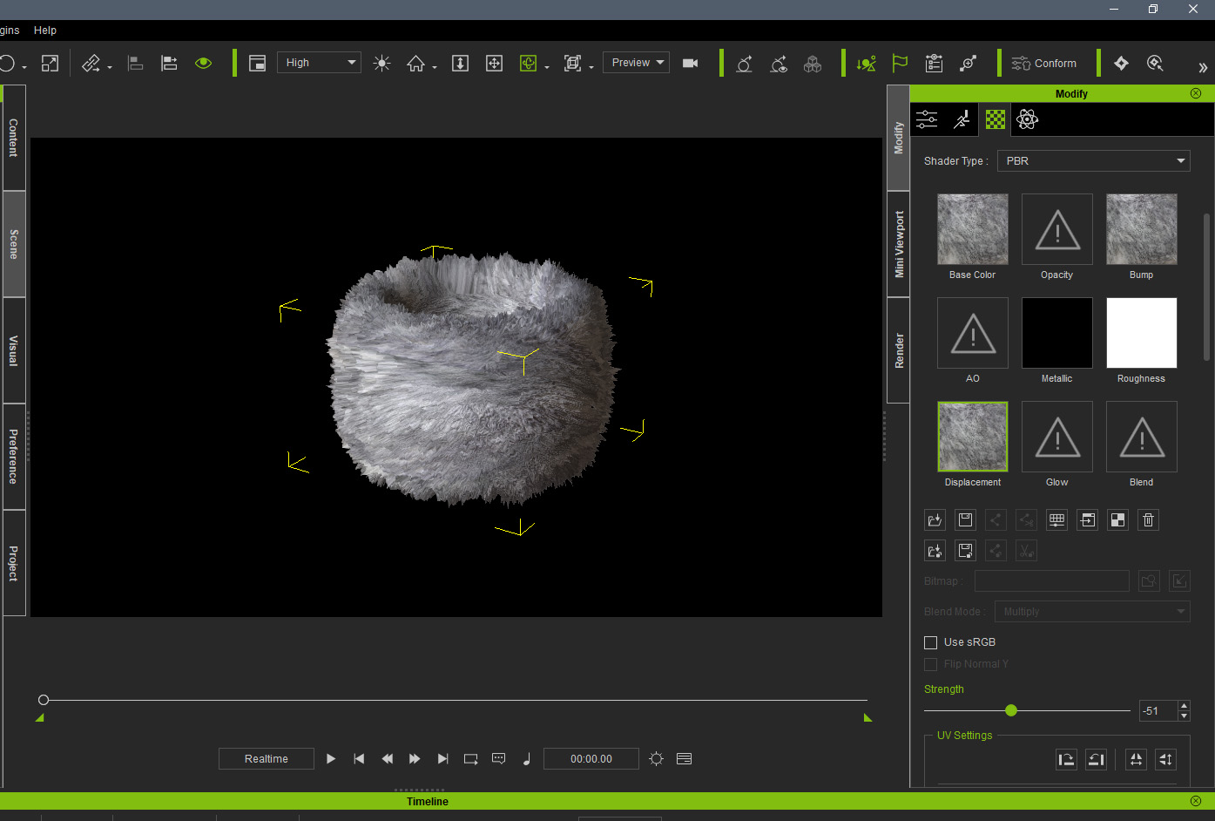Toggle the mini viewport window icon
1215x821 pixels.
(257, 63)
